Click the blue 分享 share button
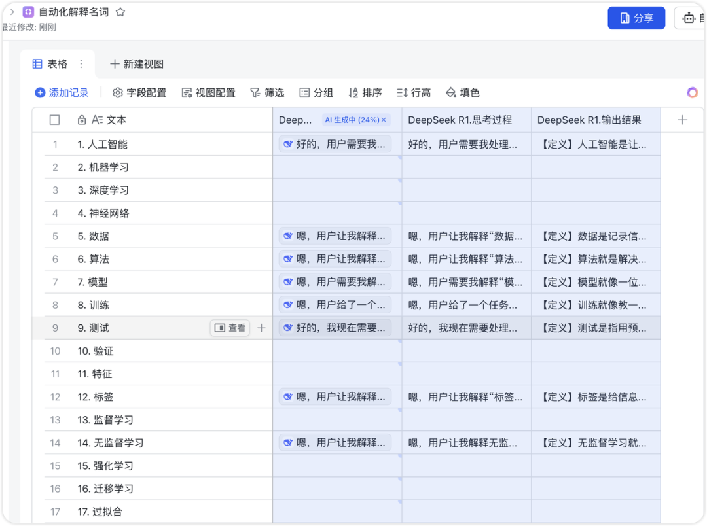This screenshot has height=526, width=707. [x=636, y=18]
